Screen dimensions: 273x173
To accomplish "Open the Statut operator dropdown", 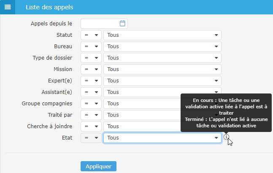I will pos(91,35).
